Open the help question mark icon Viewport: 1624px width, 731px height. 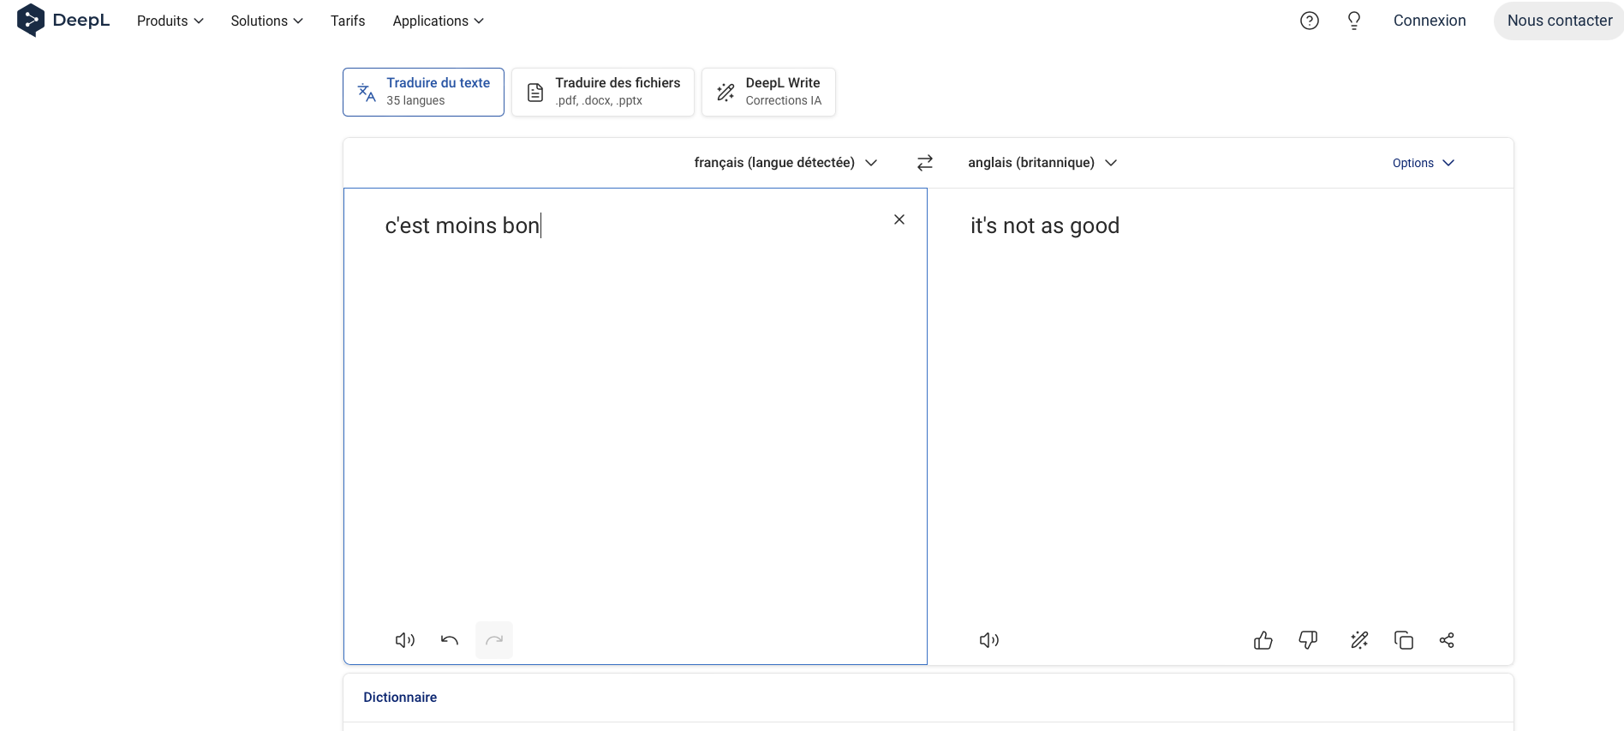(x=1310, y=21)
